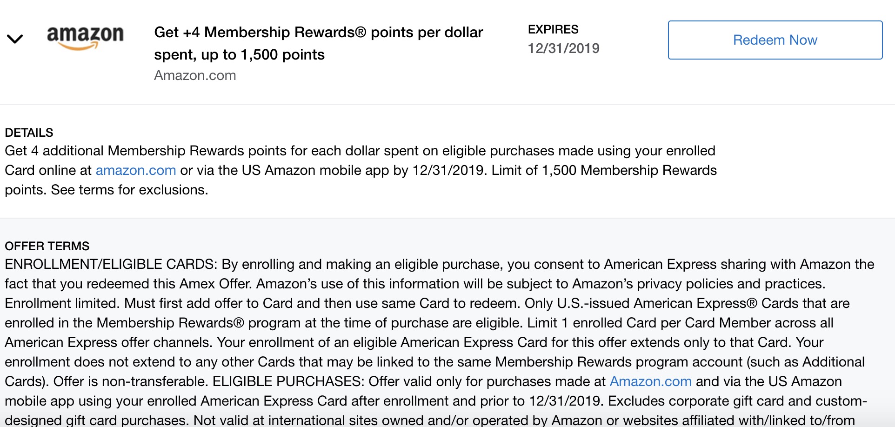Screen dimensions: 895x427
Task: Click the 12/31/2019 date under EXPIRES
Action: 563,48
